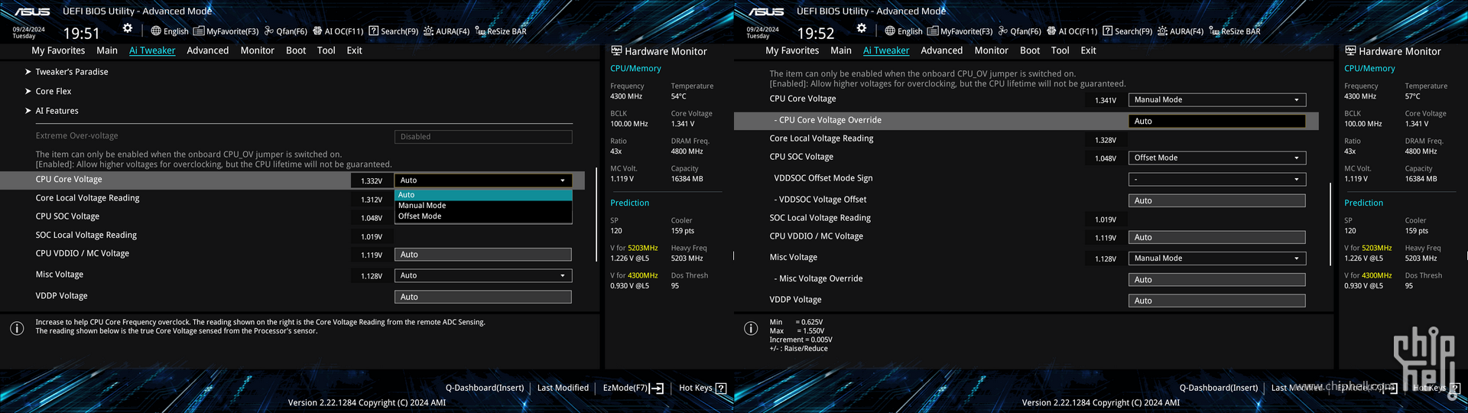Viewport: 1468px width, 413px height.
Task: Click CPU VDDIO / MC Voltage field, left screen
Action: [483, 255]
